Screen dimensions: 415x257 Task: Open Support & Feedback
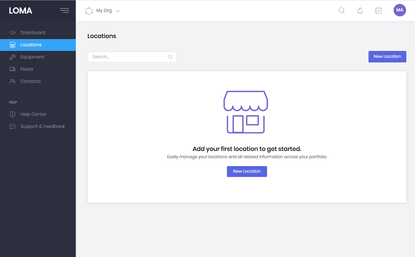pyautogui.click(x=42, y=126)
